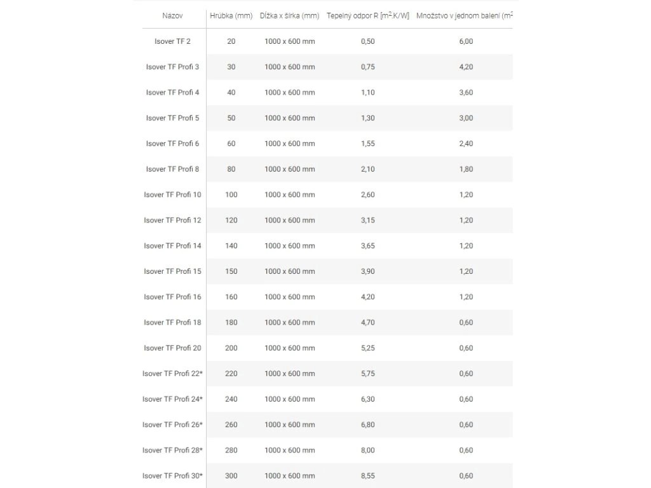Viewport: 651px width, 488px height.
Task: Click the Množstvo v jednom balení header
Action: (465, 16)
